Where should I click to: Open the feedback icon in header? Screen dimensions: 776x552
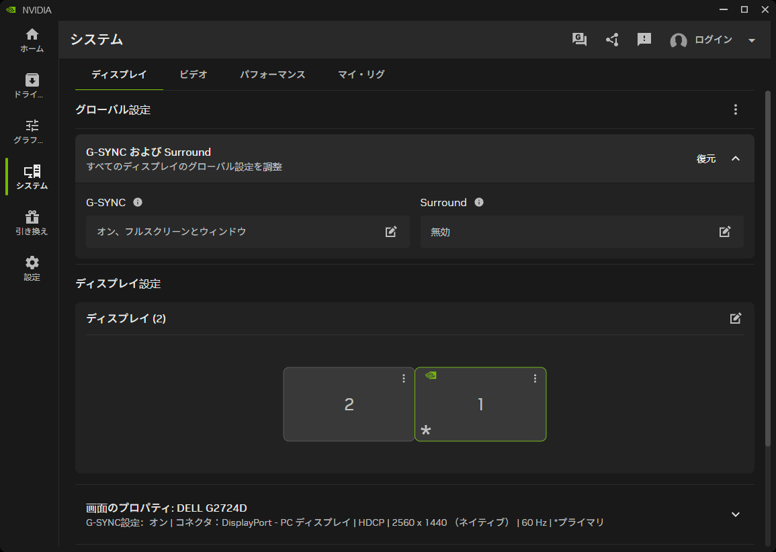644,40
